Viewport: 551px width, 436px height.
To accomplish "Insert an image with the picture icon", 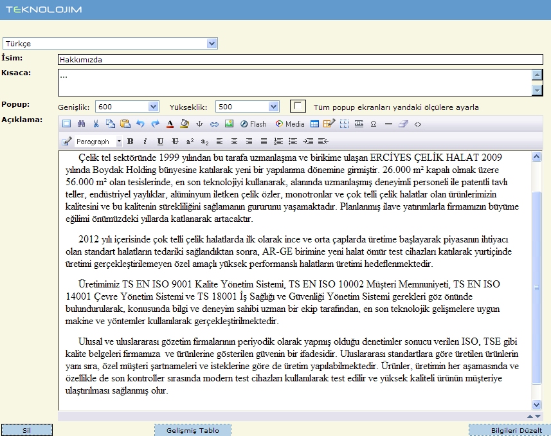I will pyautogui.click(x=229, y=123).
